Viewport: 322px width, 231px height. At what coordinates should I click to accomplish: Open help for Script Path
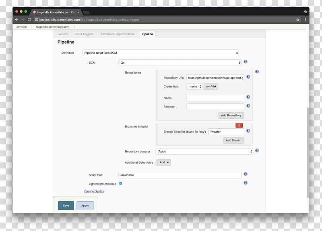coord(246,174)
